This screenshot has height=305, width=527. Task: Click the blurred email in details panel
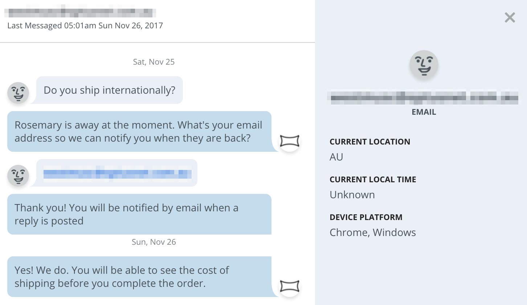424,97
